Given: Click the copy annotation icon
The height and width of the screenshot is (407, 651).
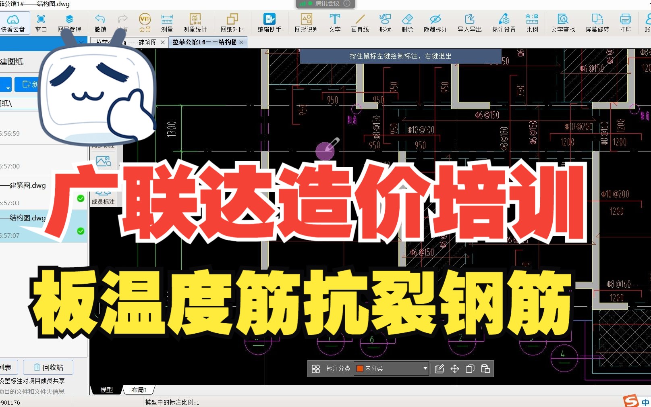Looking at the screenshot, I should (x=470, y=369).
